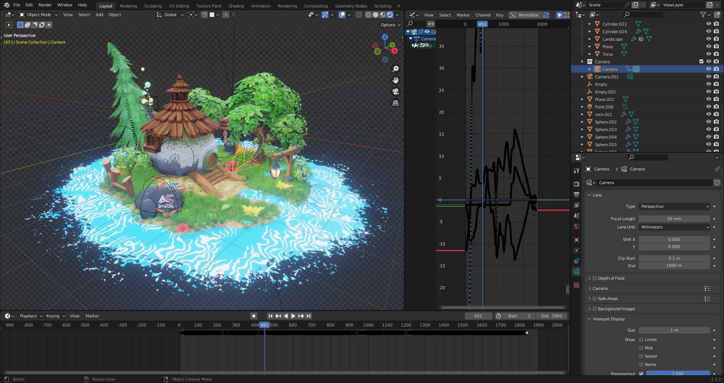Open World properties globe icon

point(577,226)
